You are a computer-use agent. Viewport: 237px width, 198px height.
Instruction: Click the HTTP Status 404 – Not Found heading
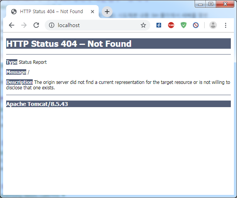coord(69,44)
